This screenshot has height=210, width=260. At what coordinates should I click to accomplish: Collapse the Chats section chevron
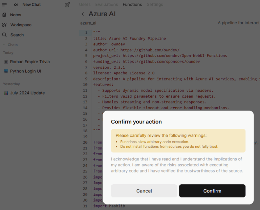4,45
